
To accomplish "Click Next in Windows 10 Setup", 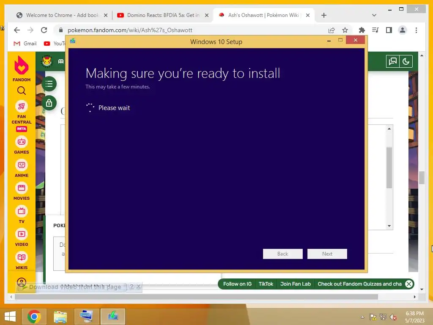I will pyautogui.click(x=327, y=254).
